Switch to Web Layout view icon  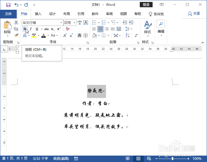click(149, 158)
